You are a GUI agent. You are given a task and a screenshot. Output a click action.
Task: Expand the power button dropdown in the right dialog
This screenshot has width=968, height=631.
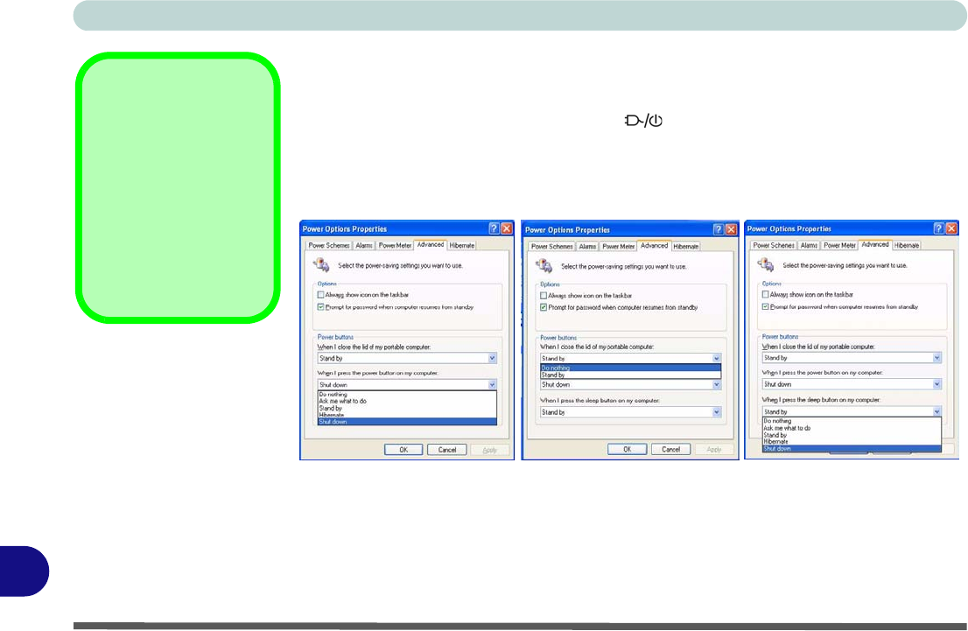[936, 384]
